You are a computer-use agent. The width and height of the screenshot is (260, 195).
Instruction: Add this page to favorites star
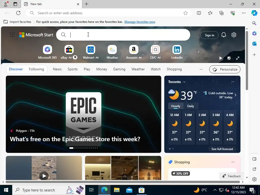186,13
